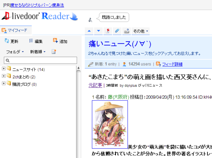Click the マイフィード RSS person icon
212x158 pixels.
click(4, 30)
